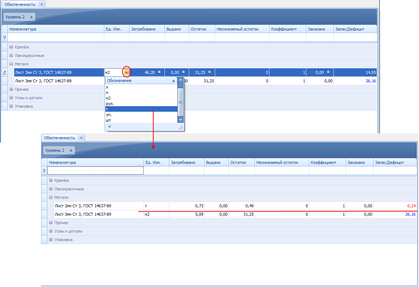Choose "л" in the unit dropdown list
Image resolution: width=419 pixels, height=287 pixels.
click(x=141, y=87)
